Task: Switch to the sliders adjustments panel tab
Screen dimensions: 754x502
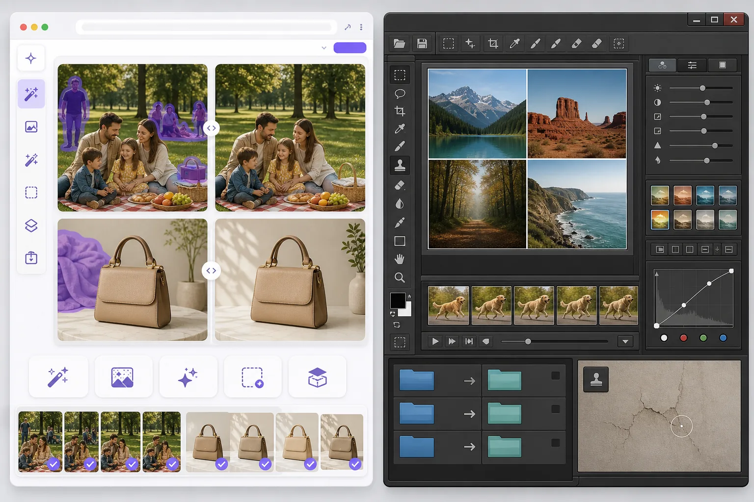Action: pos(692,65)
